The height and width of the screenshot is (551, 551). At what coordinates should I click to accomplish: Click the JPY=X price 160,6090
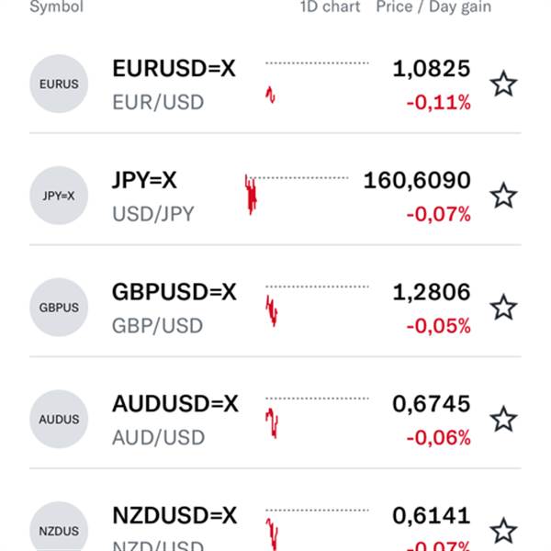[417, 180]
